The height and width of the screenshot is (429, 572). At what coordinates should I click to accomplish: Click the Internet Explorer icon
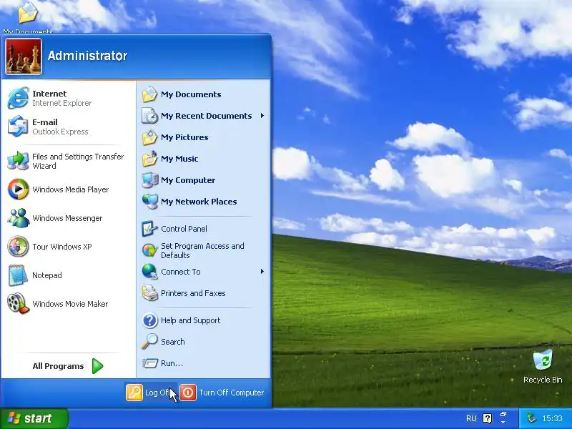18,98
